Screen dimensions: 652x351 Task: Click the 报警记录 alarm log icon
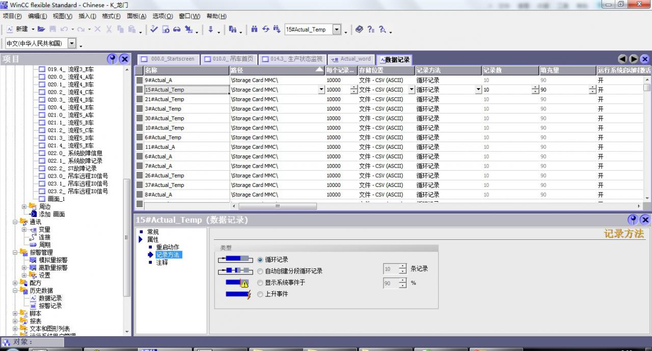pos(34,306)
